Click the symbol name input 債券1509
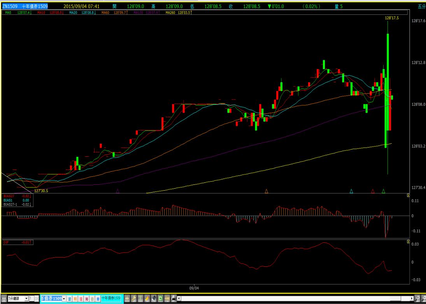The image size is (426, 304). (52, 299)
